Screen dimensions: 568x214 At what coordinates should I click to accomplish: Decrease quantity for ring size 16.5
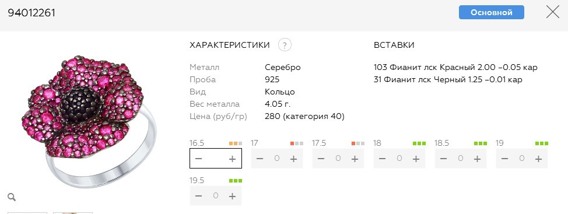tap(198, 159)
